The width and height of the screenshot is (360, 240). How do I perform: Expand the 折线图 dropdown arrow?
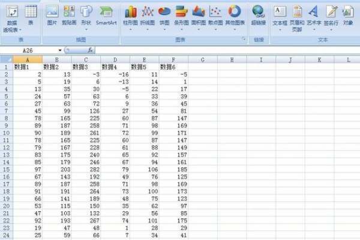[x=148, y=29]
